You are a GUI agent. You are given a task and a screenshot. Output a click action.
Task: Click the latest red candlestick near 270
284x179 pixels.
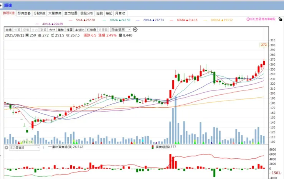(264, 63)
